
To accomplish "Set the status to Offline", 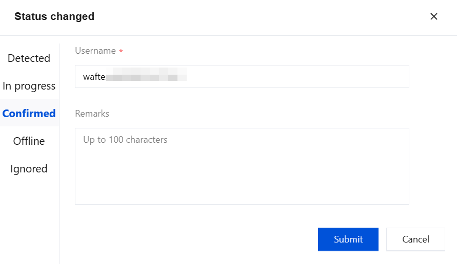I will (29, 141).
